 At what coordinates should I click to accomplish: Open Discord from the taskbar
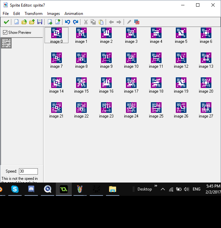31,189
